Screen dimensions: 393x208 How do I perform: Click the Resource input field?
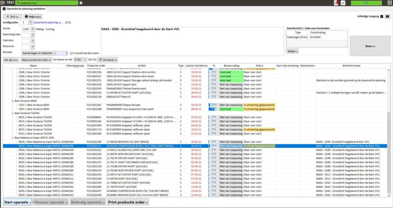point(26,47)
